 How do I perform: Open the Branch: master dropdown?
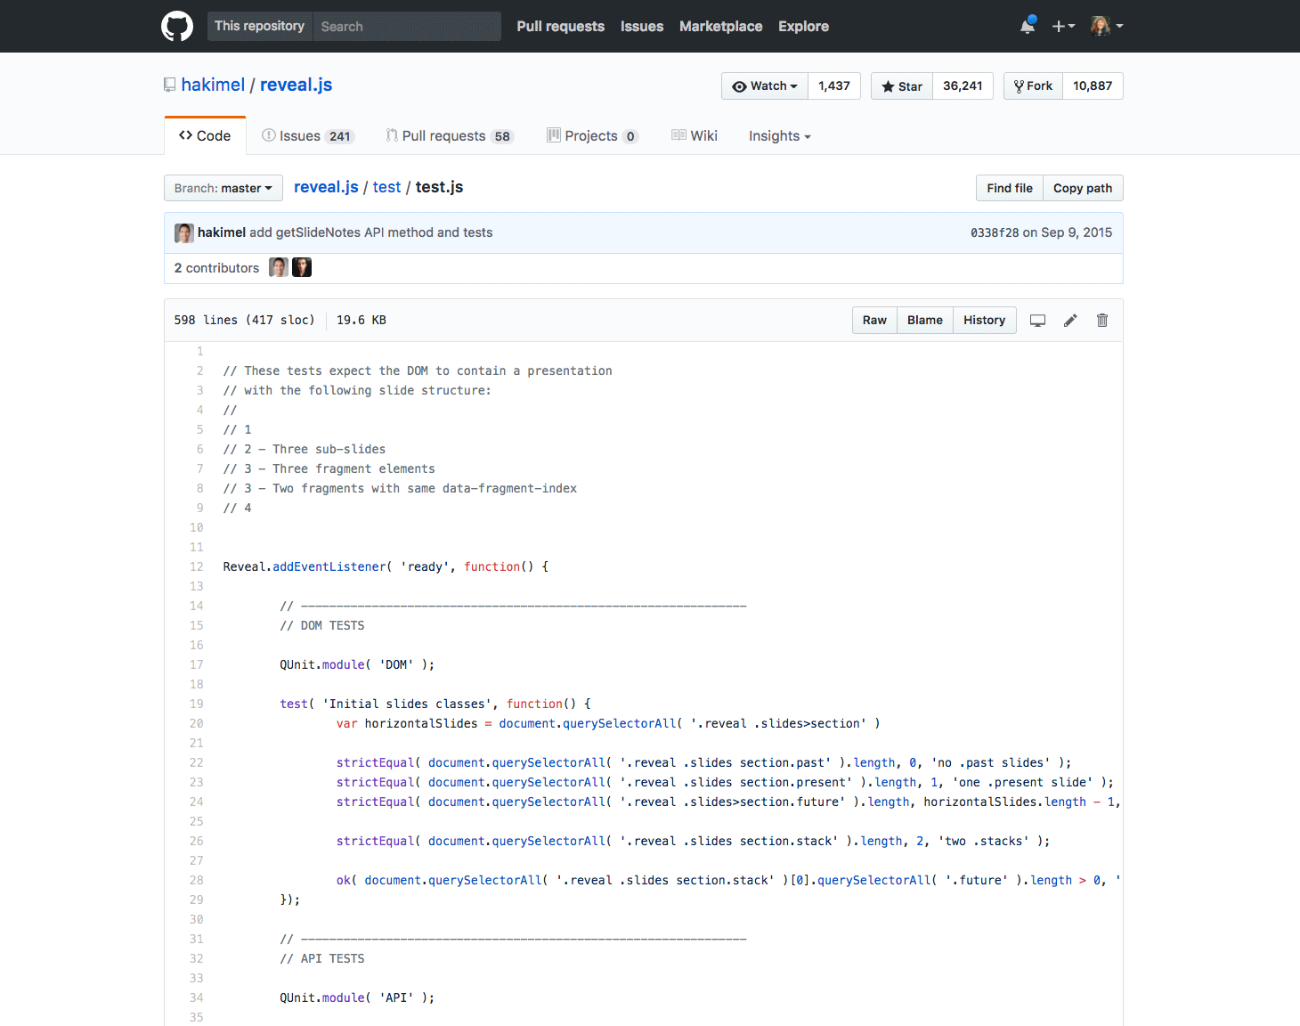click(223, 188)
